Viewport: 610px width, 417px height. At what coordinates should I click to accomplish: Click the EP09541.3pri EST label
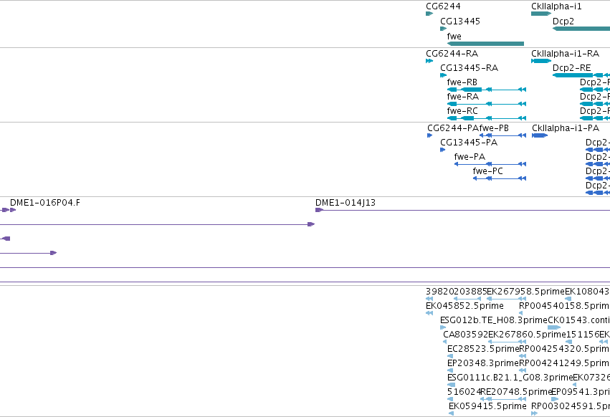(x=581, y=392)
